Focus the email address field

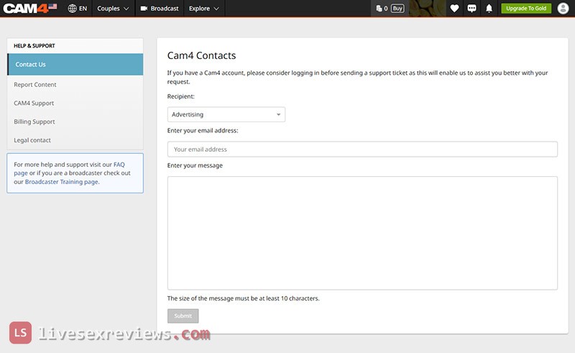coord(362,150)
